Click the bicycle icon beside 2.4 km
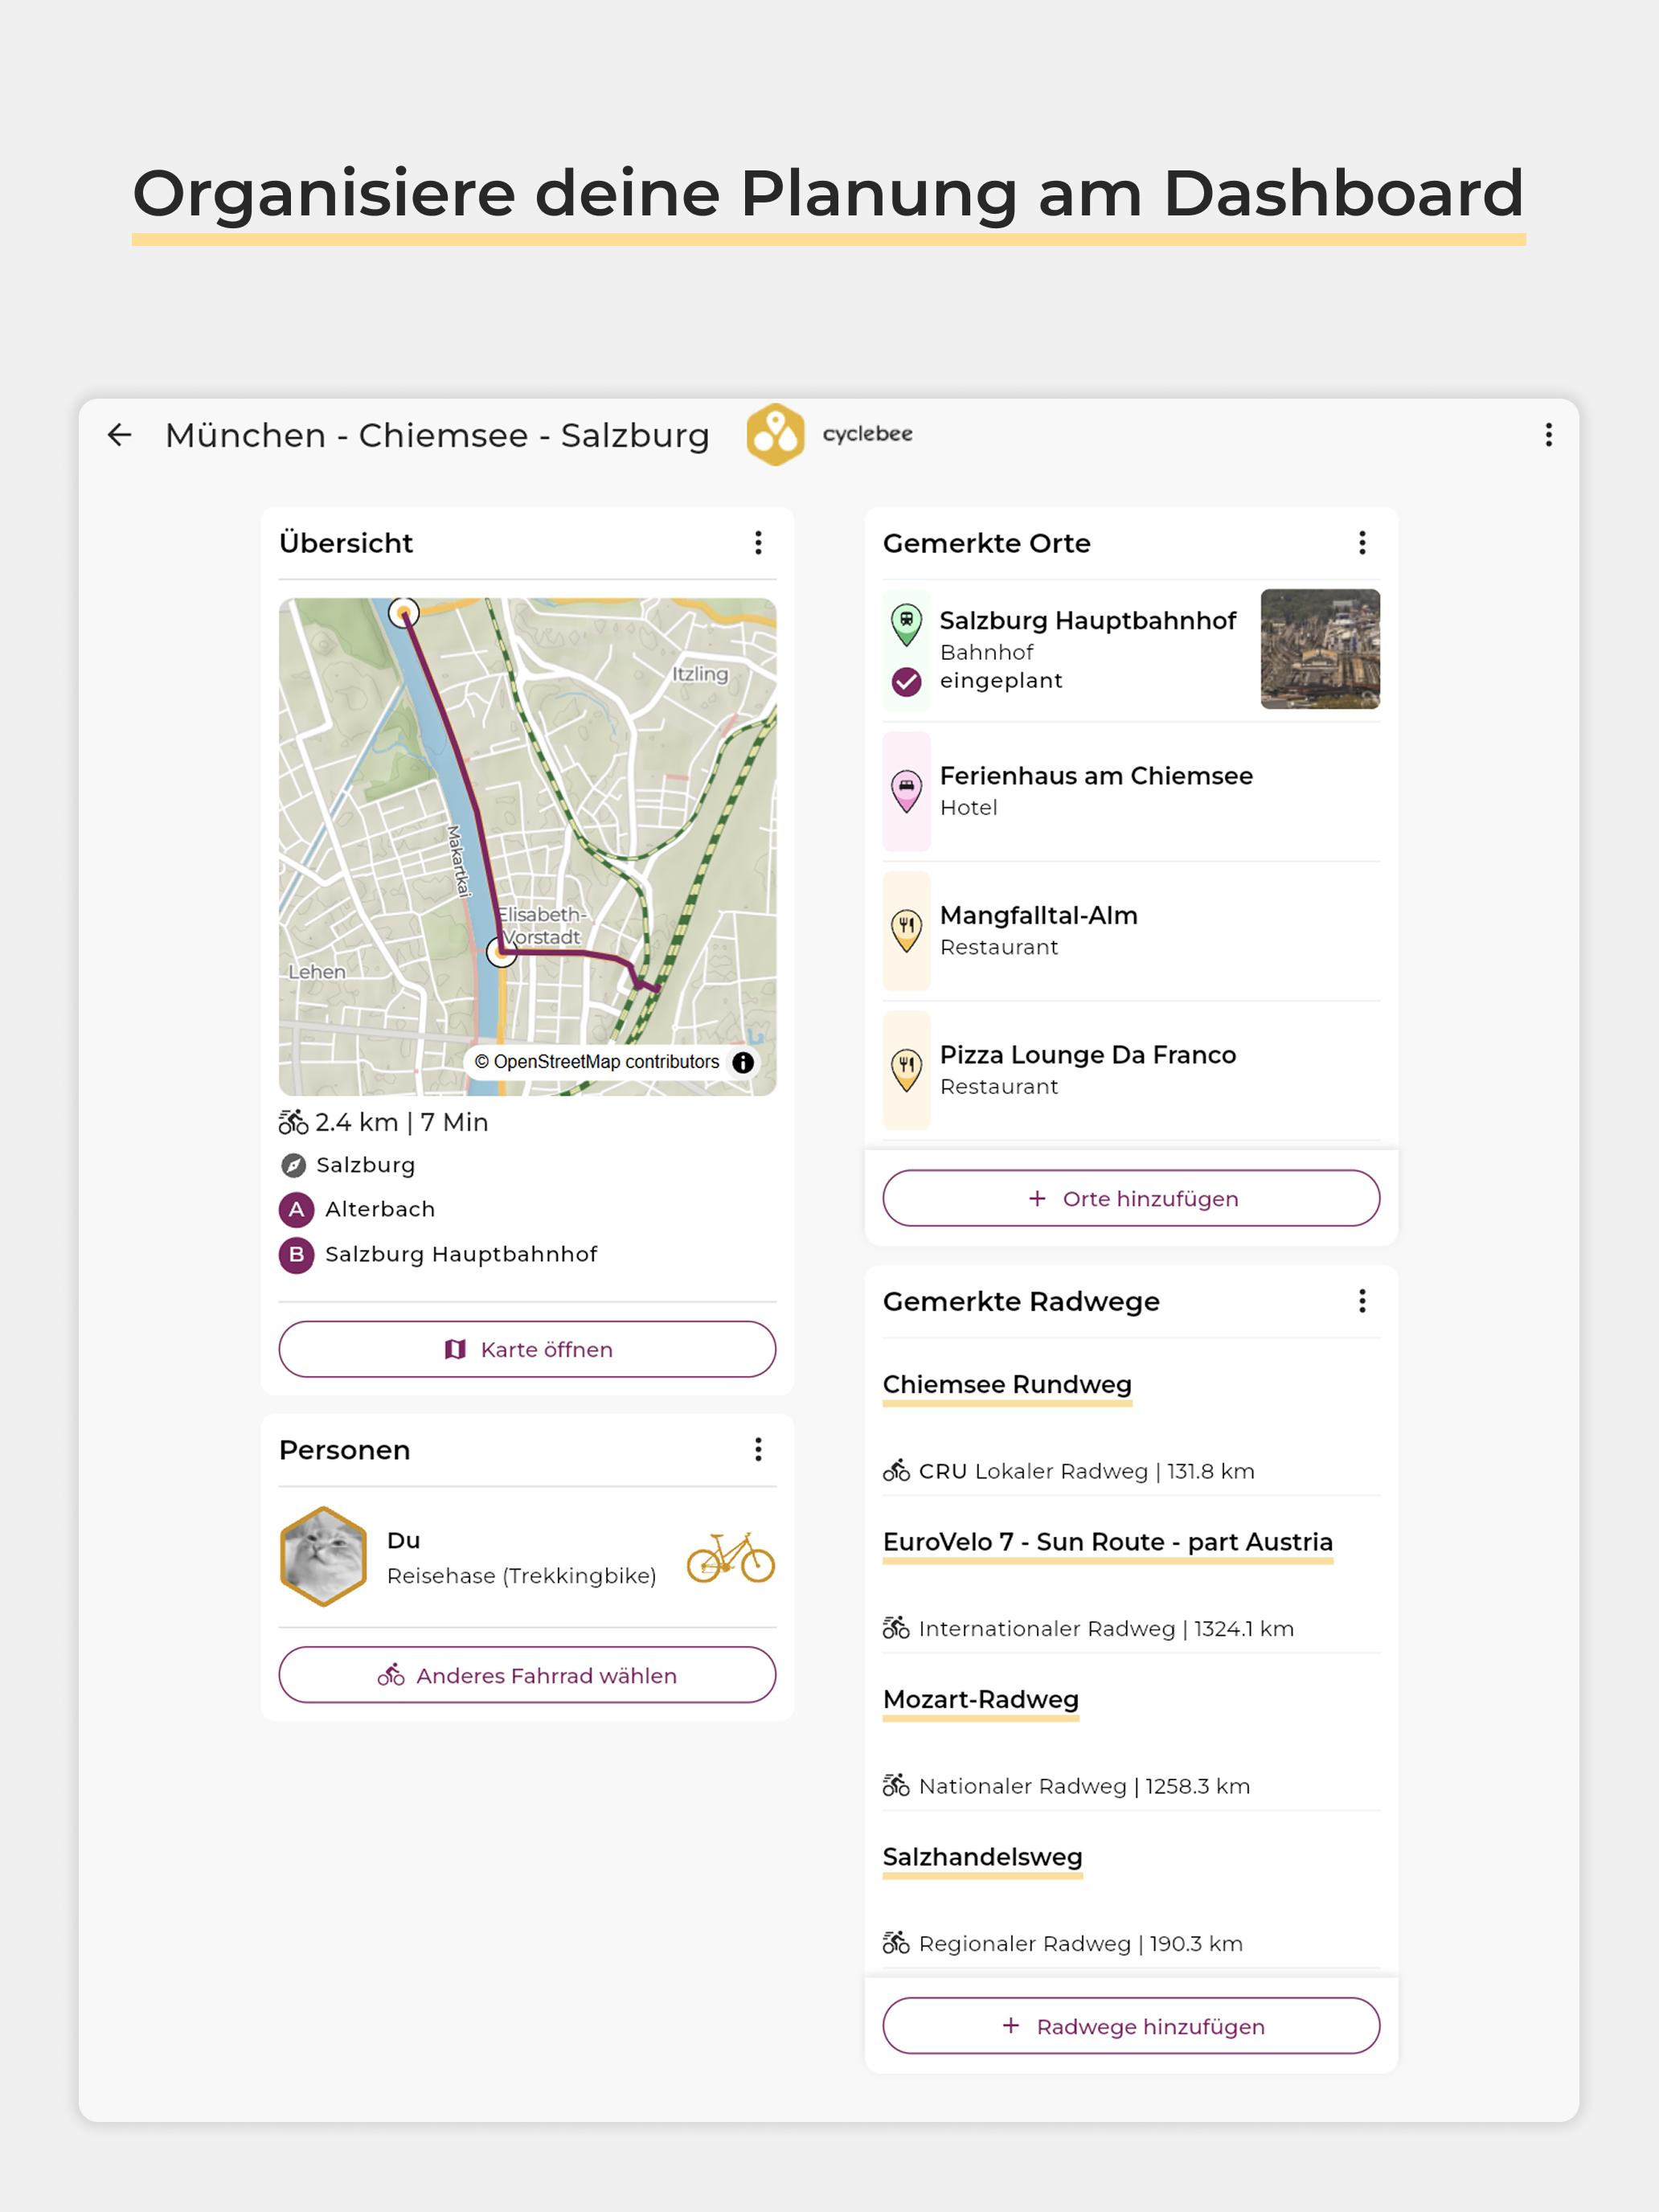 tap(293, 1122)
